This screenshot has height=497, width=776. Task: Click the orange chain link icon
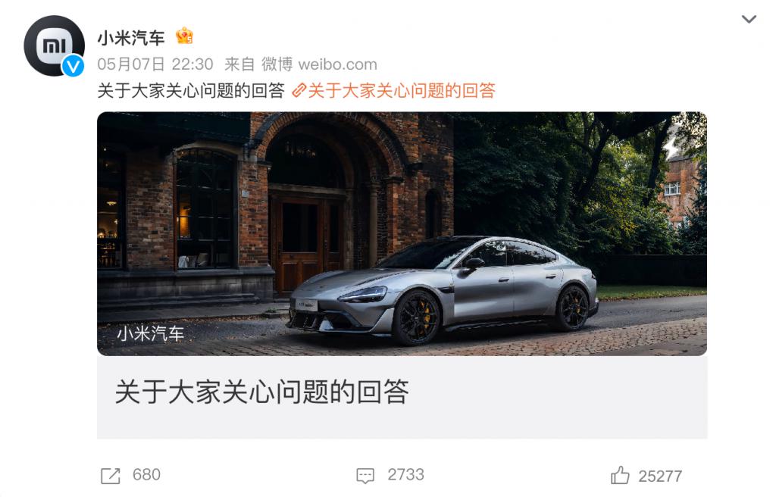pos(299,91)
